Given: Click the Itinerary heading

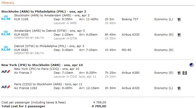Looking at the screenshot, I should tap(8, 3).
